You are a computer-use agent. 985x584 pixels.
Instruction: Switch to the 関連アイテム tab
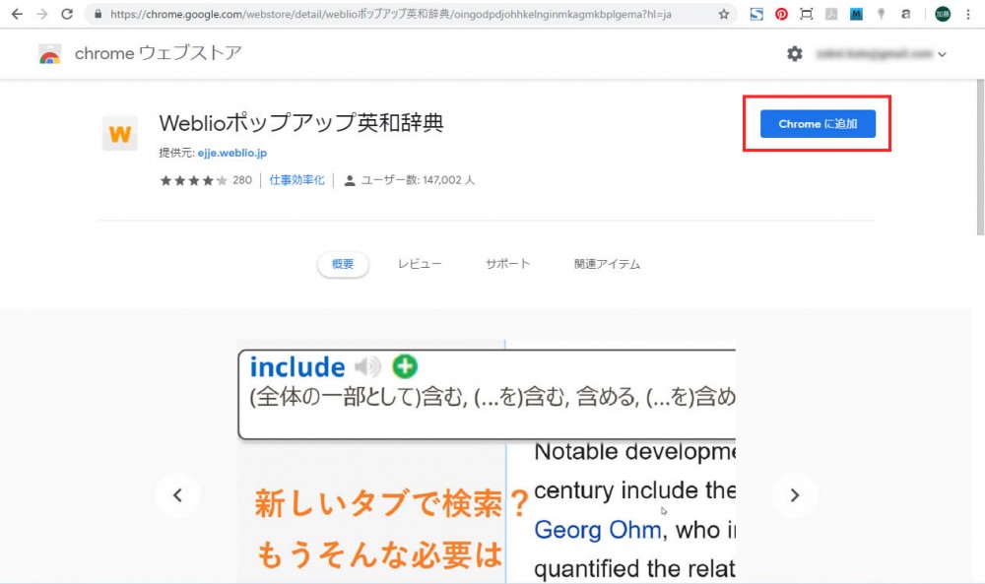pos(607,264)
